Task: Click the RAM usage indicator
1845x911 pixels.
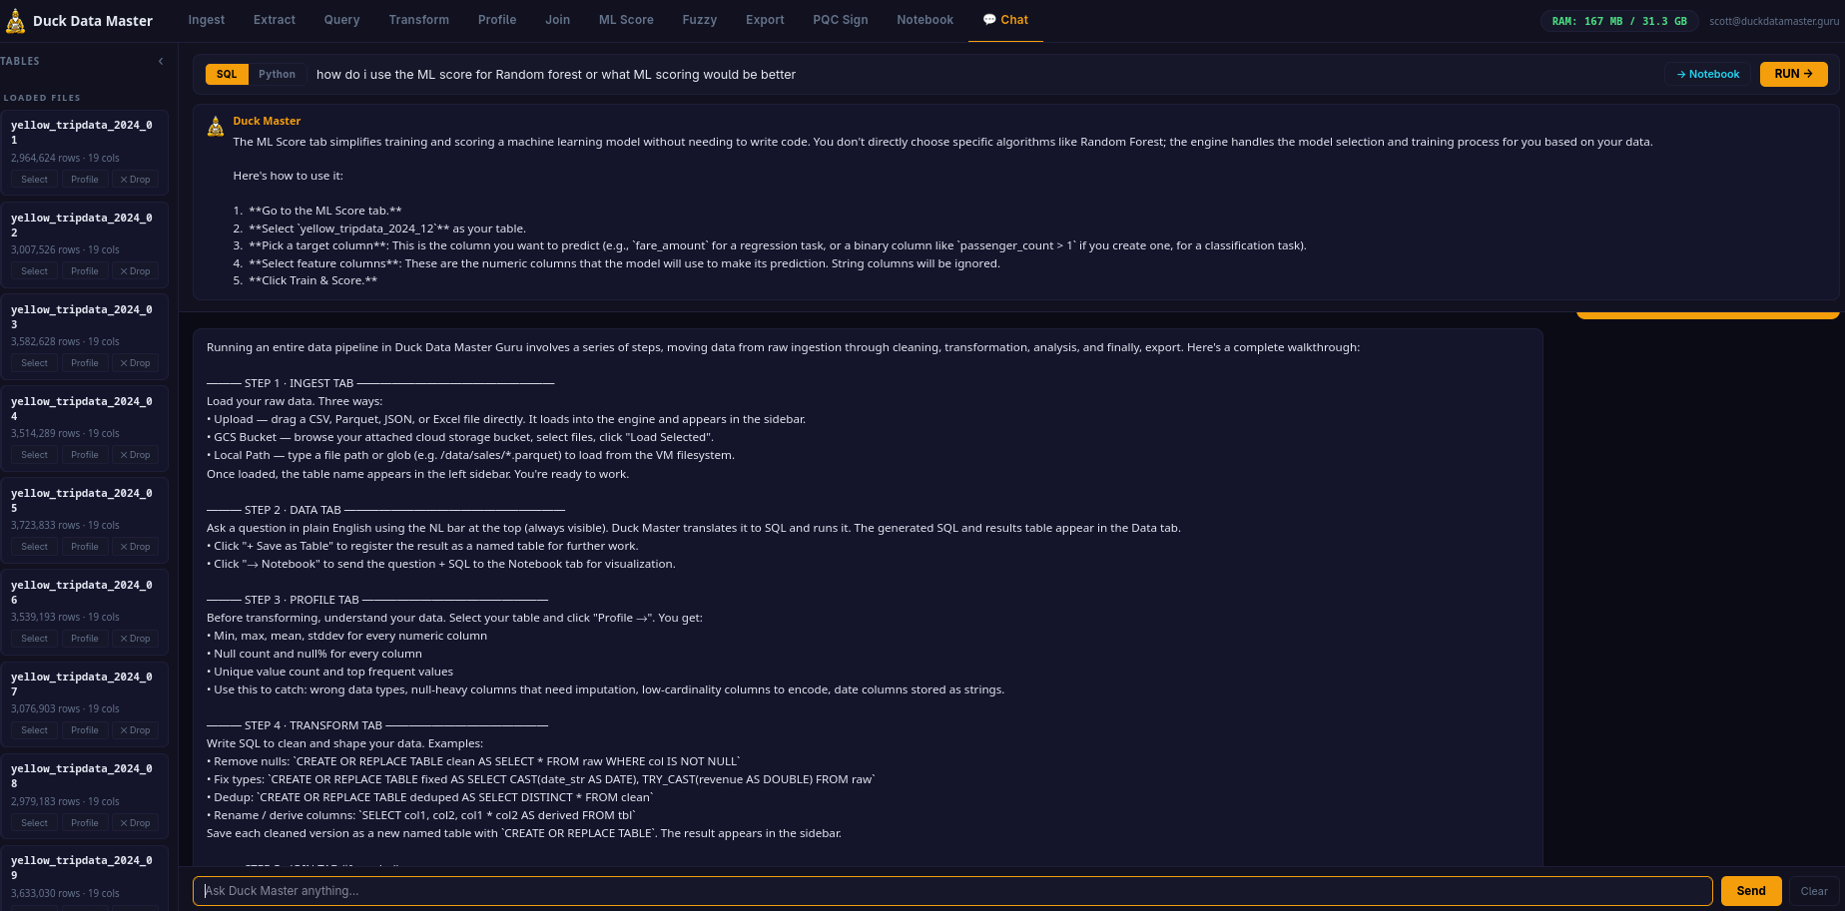Action: coord(1619,21)
